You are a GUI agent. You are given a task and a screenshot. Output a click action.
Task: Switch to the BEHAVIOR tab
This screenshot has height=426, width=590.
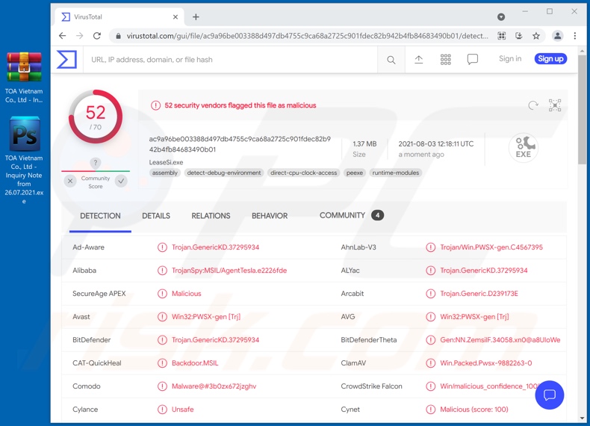tap(270, 216)
